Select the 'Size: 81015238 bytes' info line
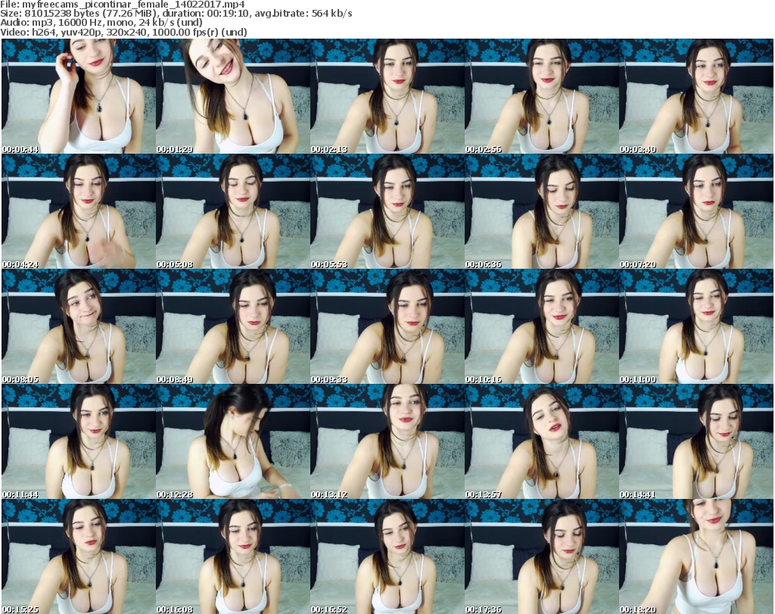This screenshot has width=775, height=614. (176, 14)
